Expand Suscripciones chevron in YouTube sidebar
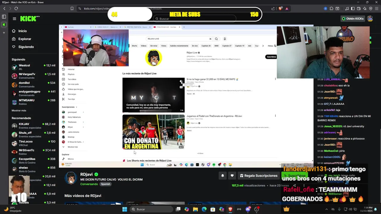 click(76, 107)
